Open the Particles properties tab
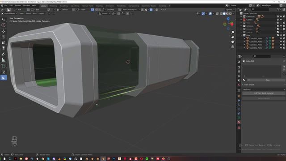 coord(239,105)
